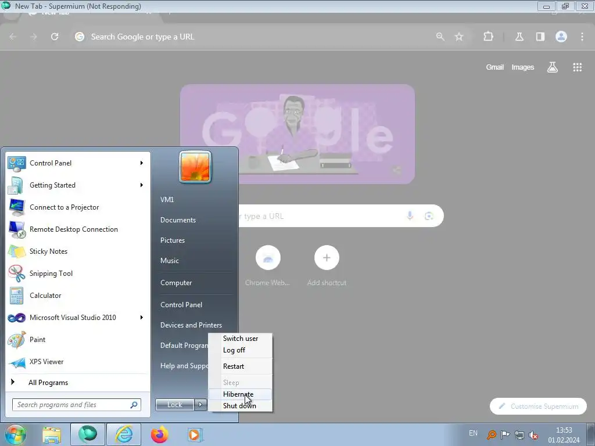Image resolution: width=595 pixels, height=446 pixels.
Task: Focus Search programs and files box
Action: (76, 405)
